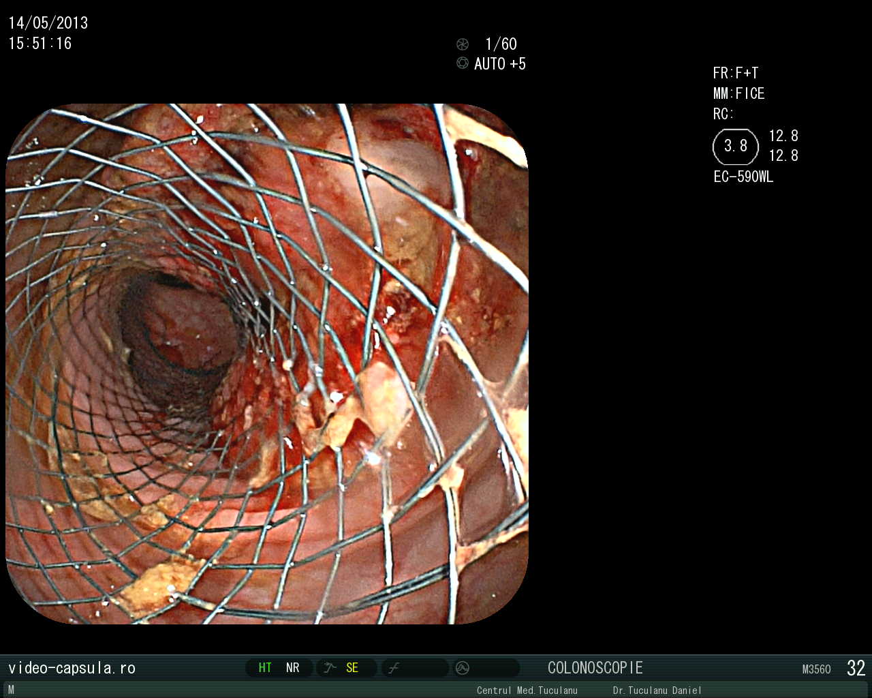Click the COLONOSCOPIE procedure label

[595, 668]
